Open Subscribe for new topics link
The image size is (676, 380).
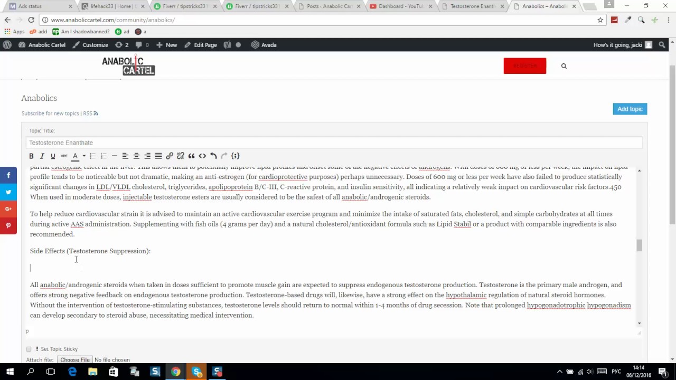pos(50,113)
